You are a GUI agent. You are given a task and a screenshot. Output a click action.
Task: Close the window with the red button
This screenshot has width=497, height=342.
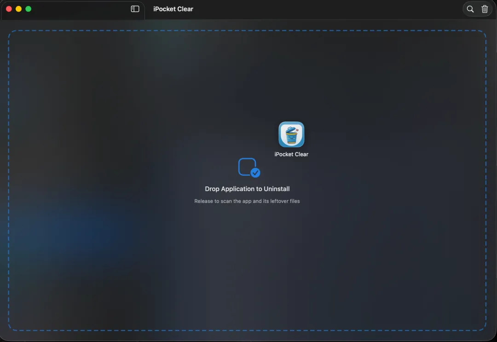[x=9, y=9]
